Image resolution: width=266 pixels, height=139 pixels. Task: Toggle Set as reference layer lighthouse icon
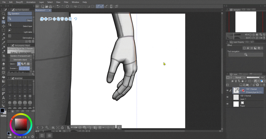[x=236, y=81]
